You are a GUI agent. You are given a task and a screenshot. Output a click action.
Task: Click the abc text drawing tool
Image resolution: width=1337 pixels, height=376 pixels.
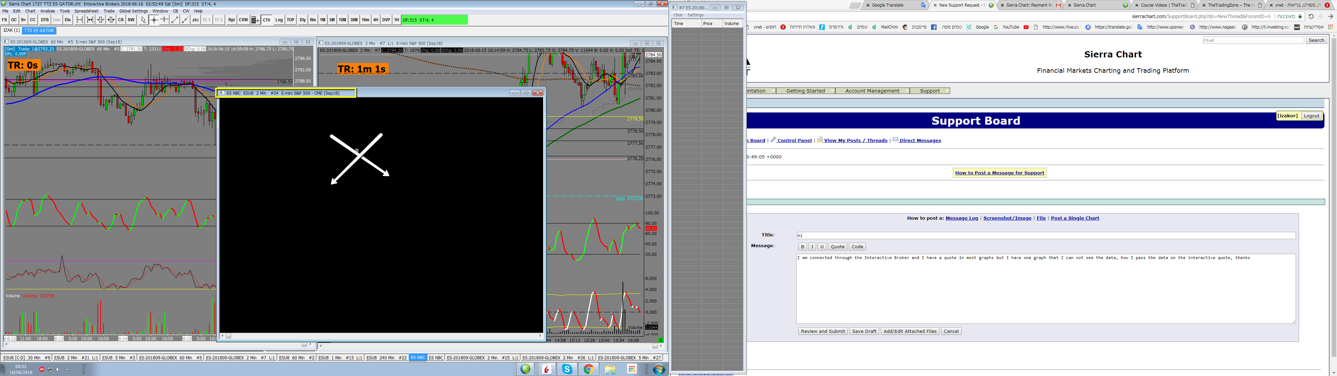(x=196, y=20)
